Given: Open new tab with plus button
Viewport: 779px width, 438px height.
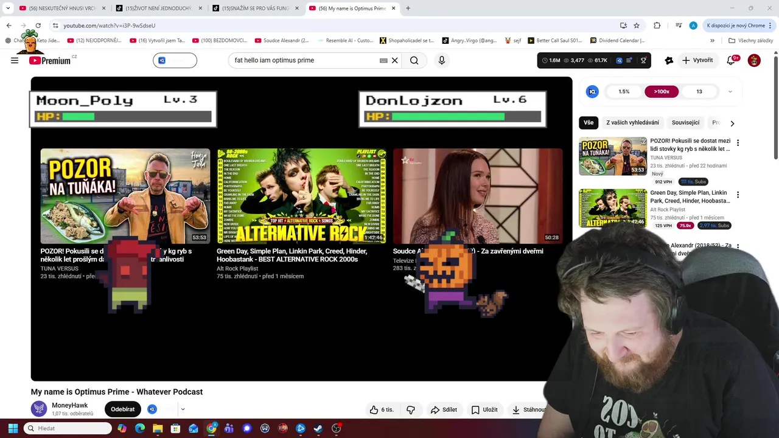Looking at the screenshot, I should tap(408, 8).
